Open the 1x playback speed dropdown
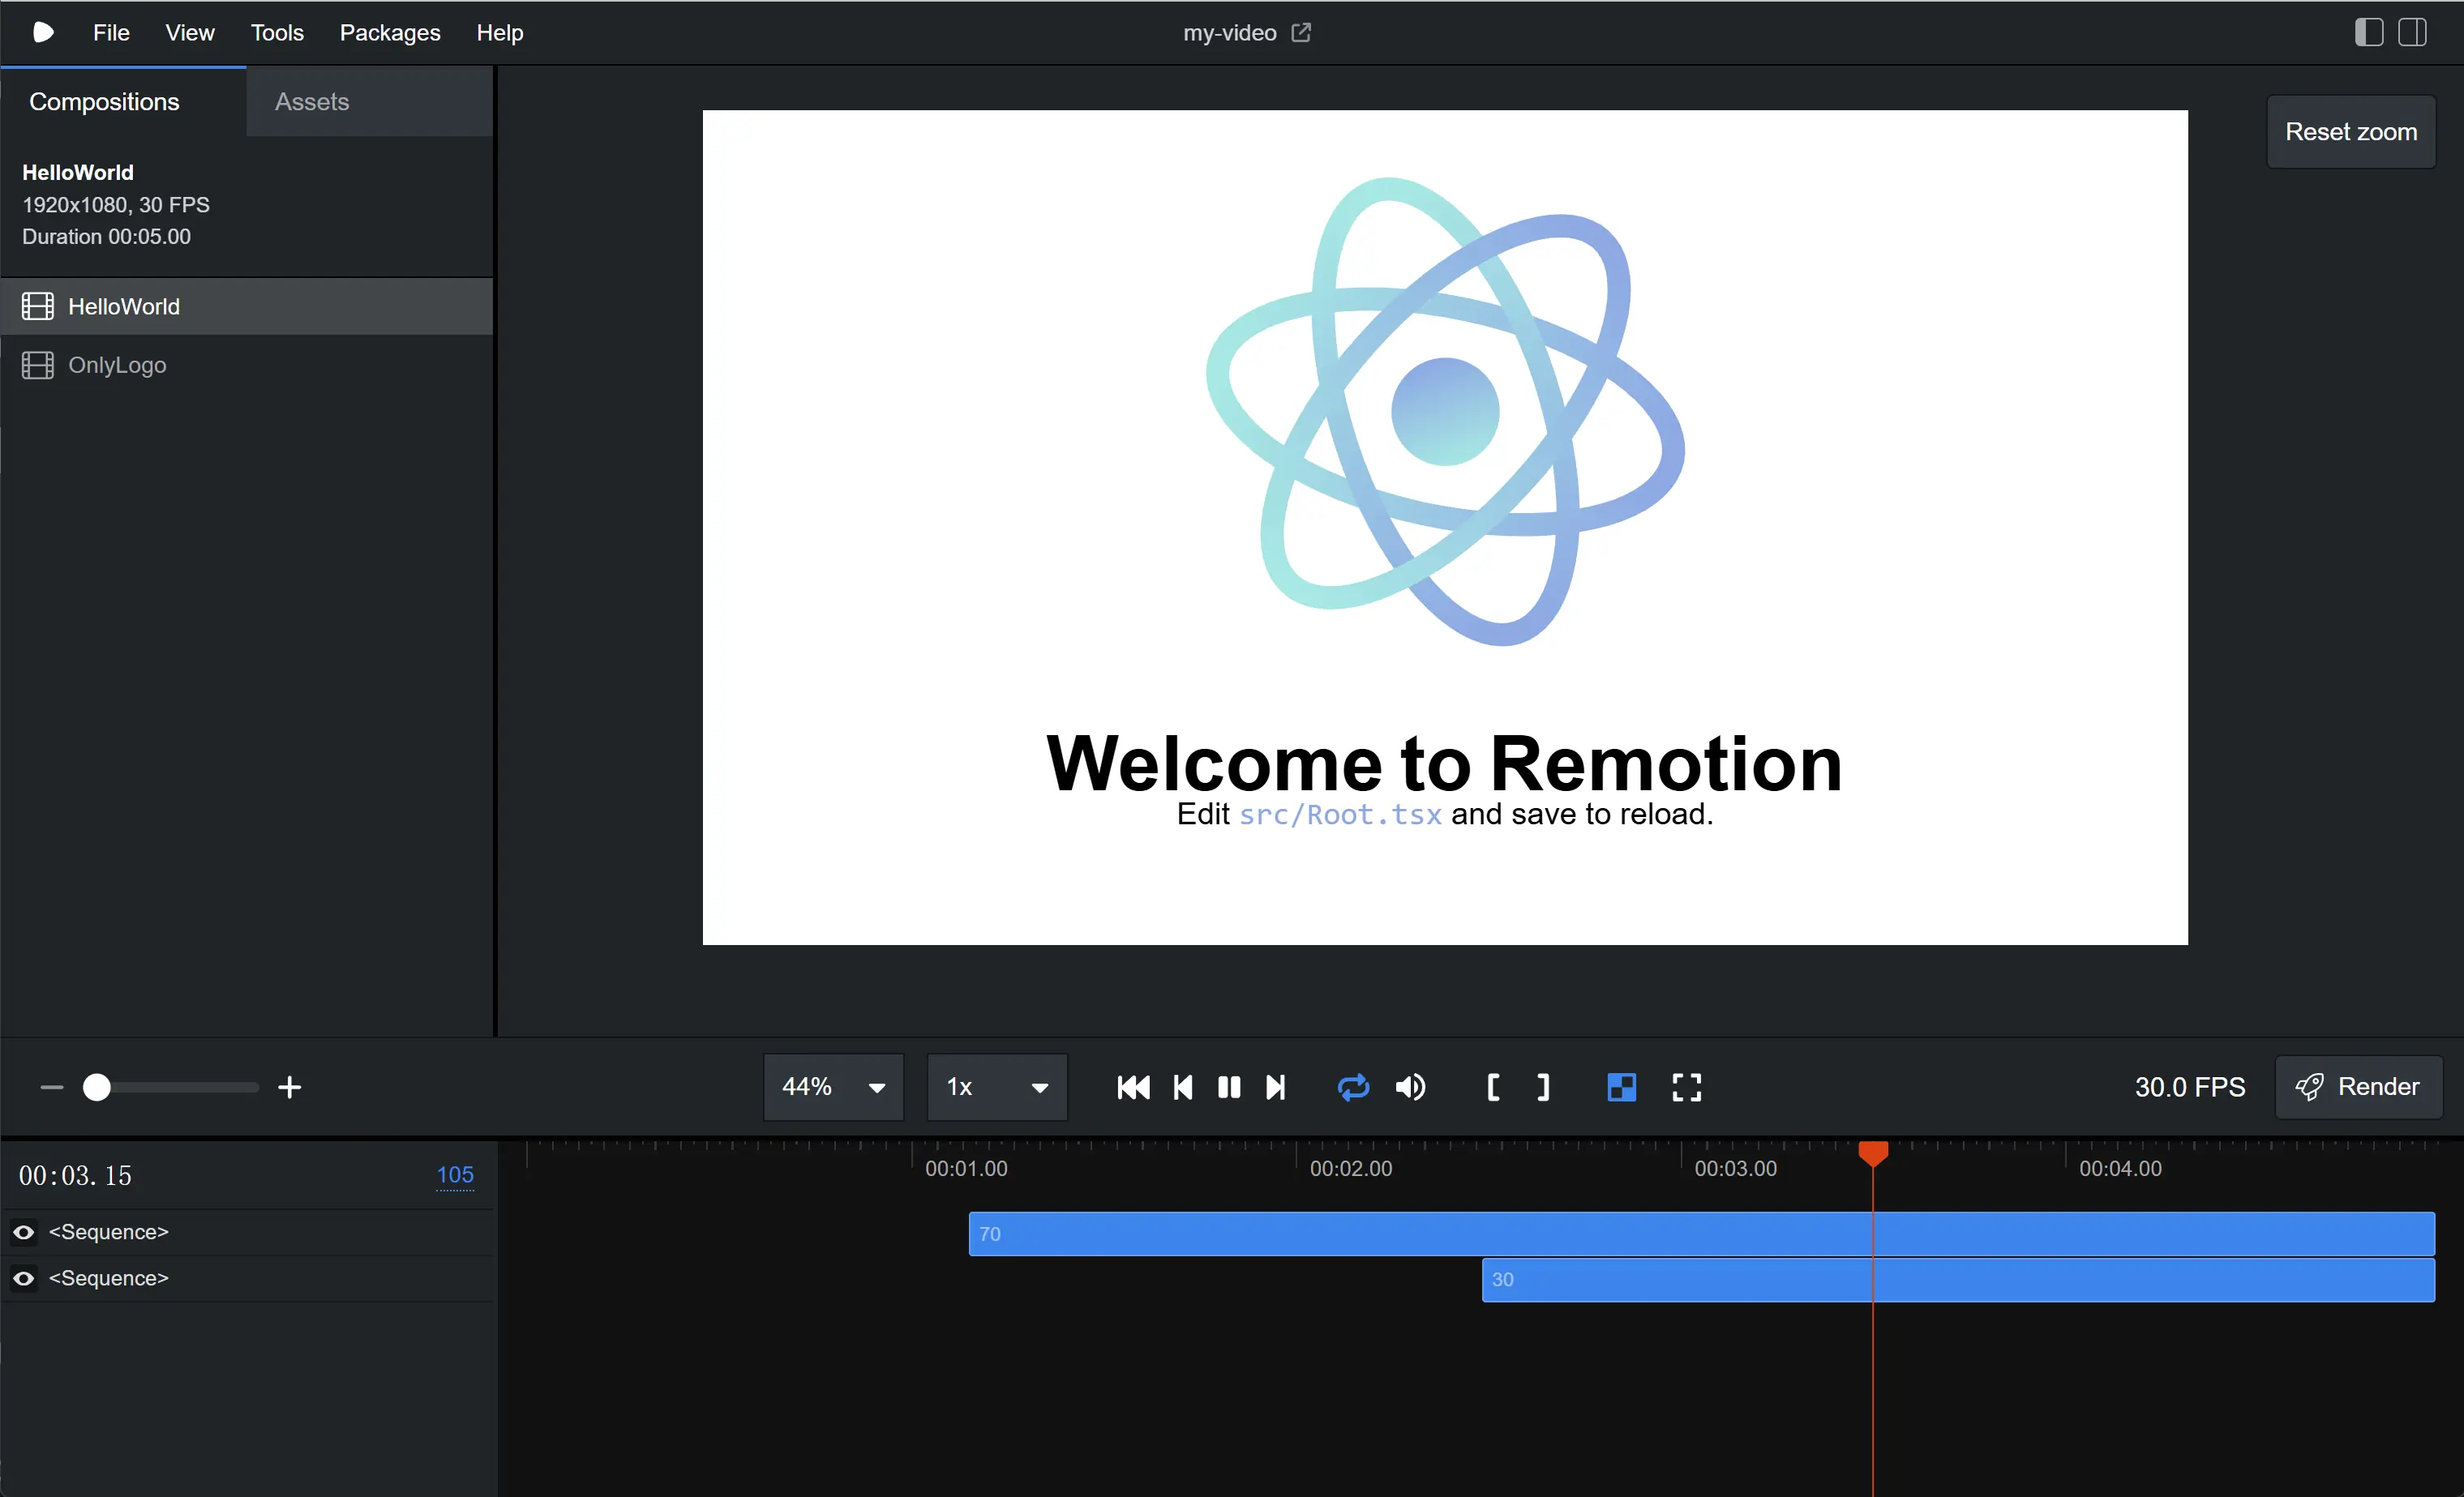 (996, 1087)
